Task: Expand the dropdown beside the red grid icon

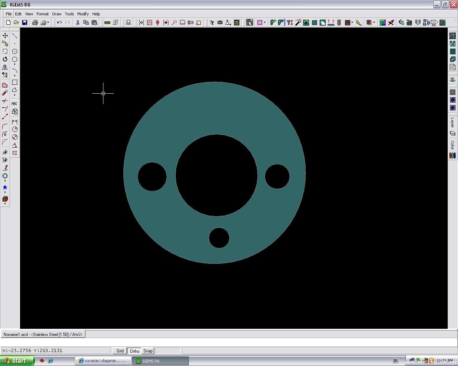Action: click(352, 23)
